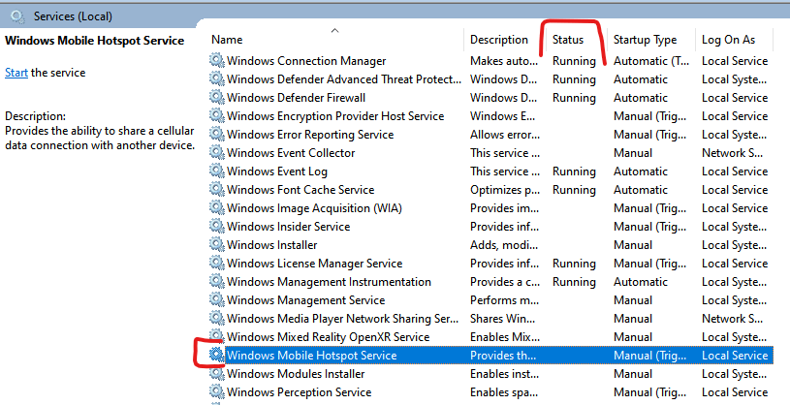Screen dimensions: 790x405
Task: Click Network S... logon of Windows Event Collector
Action: [733, 153]
